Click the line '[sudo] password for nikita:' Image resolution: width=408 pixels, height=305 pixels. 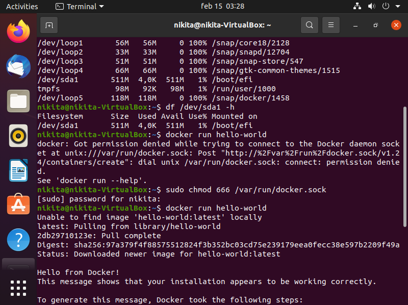(99, 199)
